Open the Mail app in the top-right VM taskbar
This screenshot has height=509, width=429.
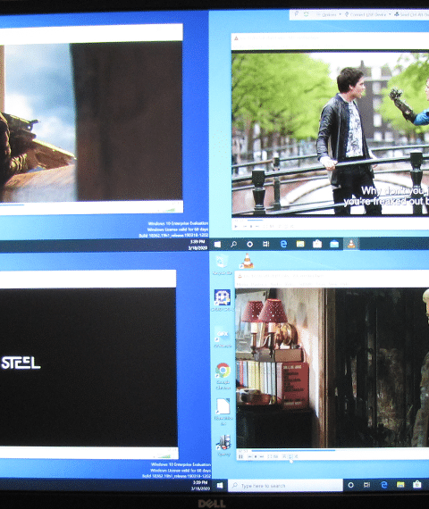(334, 244)
